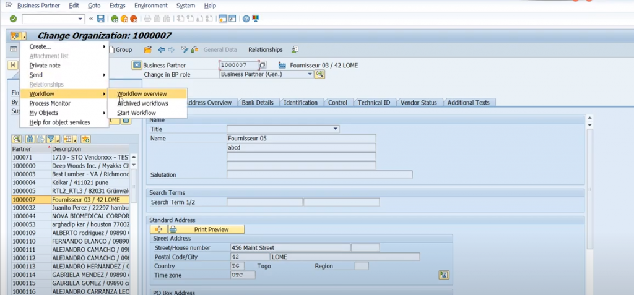This screenshot has height=295, width=634.
Task: Click the Open folder icon in application toolbar
Action: tap(147, 49)
